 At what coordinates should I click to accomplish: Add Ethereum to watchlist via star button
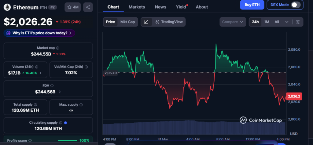(x=73, y=7)
